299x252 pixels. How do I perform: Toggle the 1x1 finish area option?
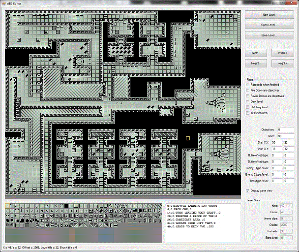click(248, 113)
